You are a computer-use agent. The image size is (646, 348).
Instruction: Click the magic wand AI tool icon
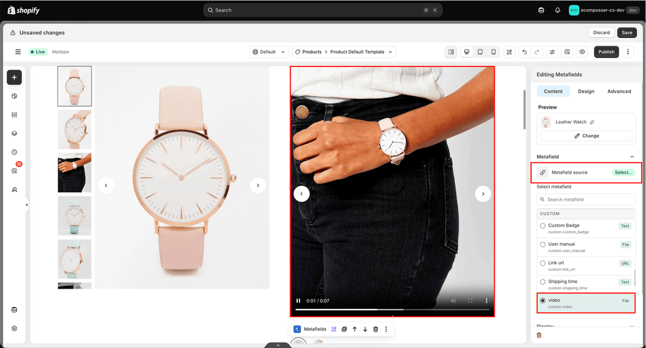click(x=509, y=52)
